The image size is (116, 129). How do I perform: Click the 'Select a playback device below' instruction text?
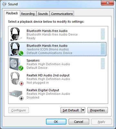pos(46,21)
